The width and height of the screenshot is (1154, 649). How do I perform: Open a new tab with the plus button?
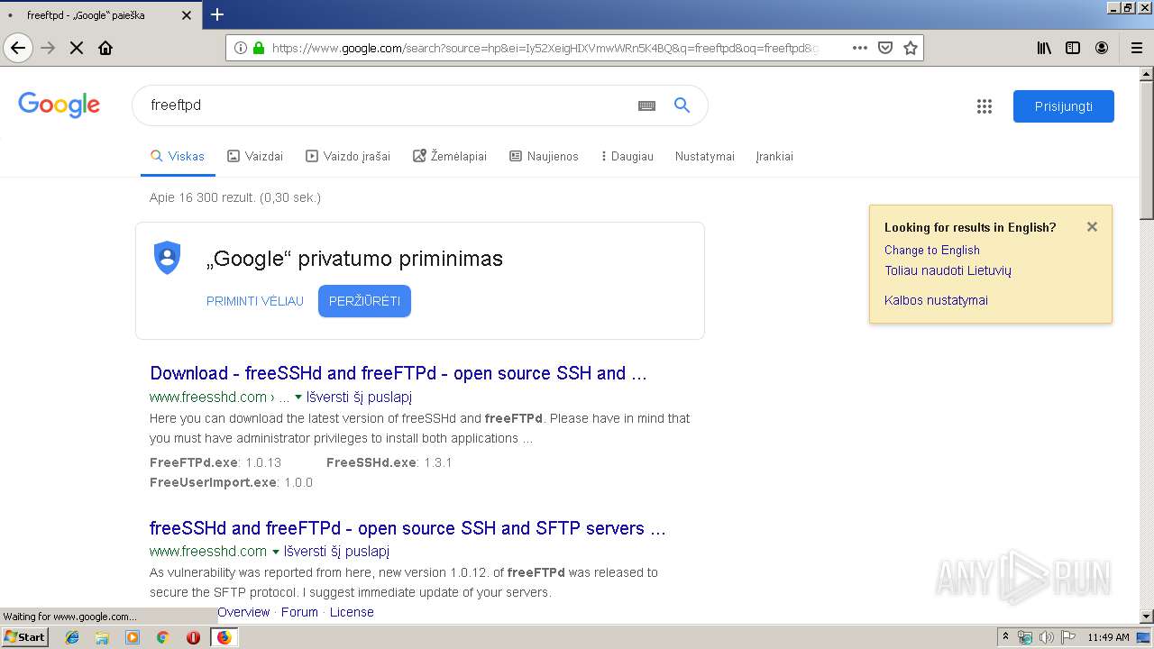click(217, 14)
